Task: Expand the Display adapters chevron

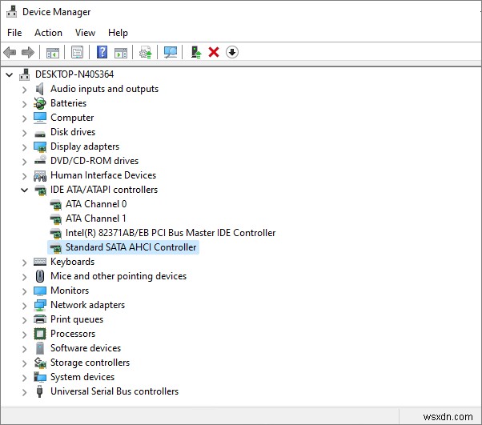Action: point(24,147)
